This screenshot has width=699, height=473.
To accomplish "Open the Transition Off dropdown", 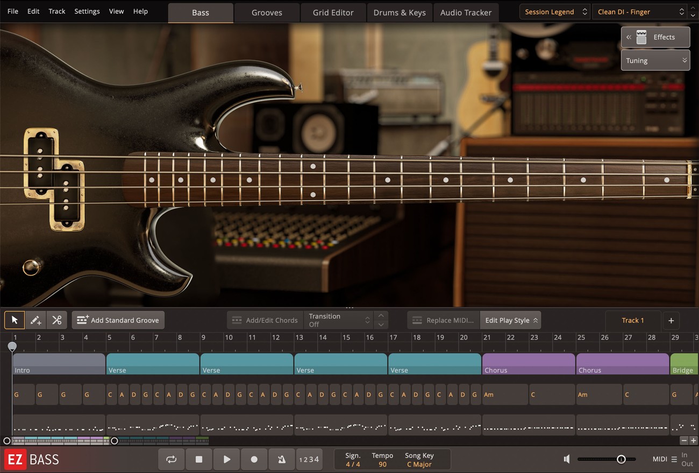I will point(339,320).
